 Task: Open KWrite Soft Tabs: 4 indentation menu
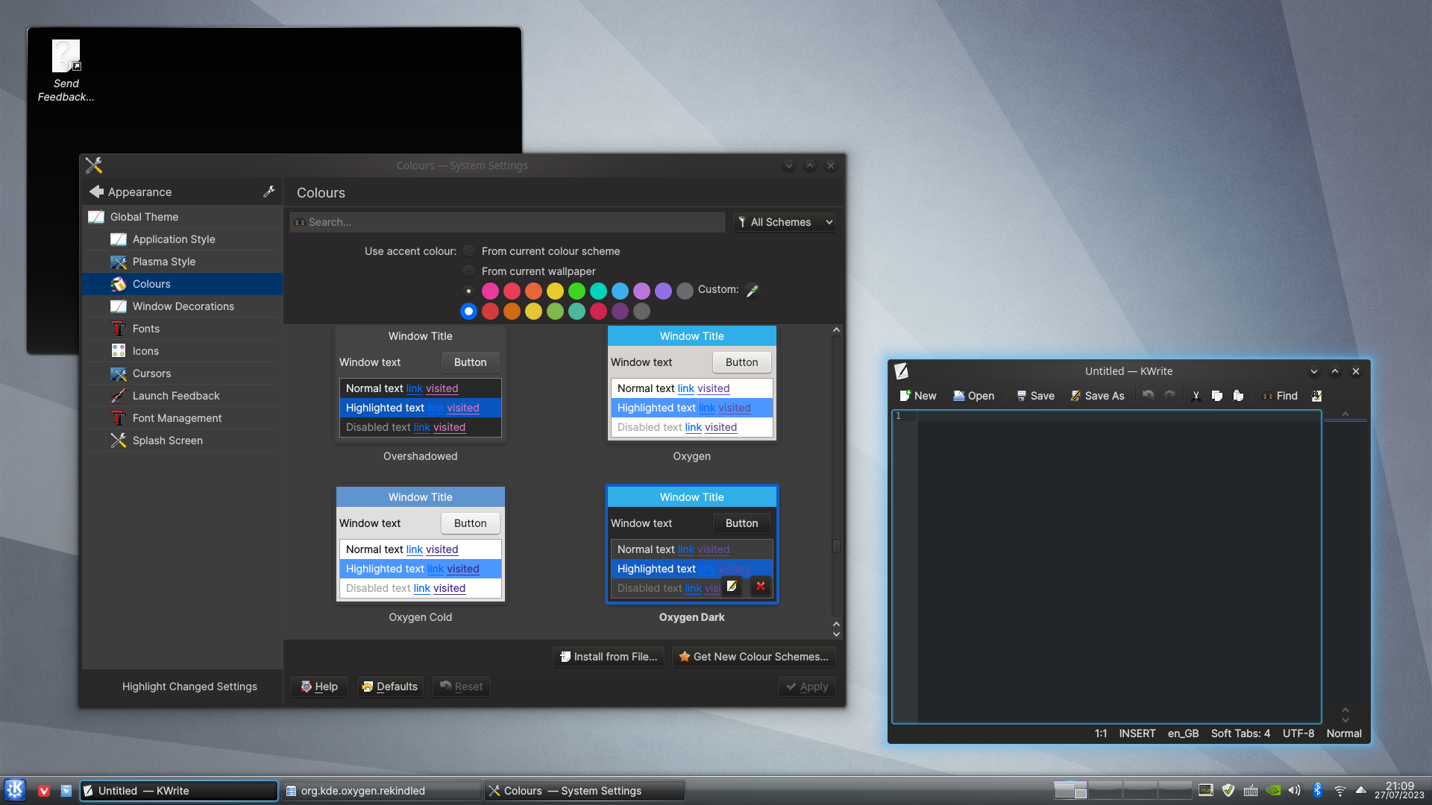tap(1240, 733)
